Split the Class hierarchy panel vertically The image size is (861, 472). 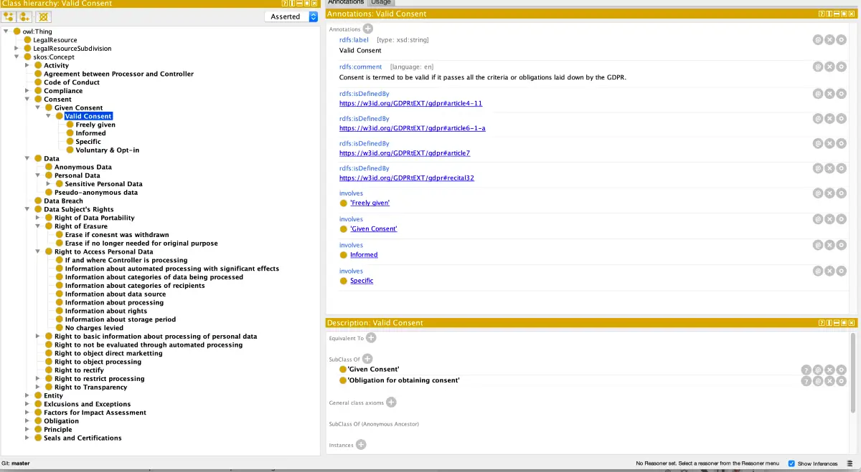click(293, 4)
